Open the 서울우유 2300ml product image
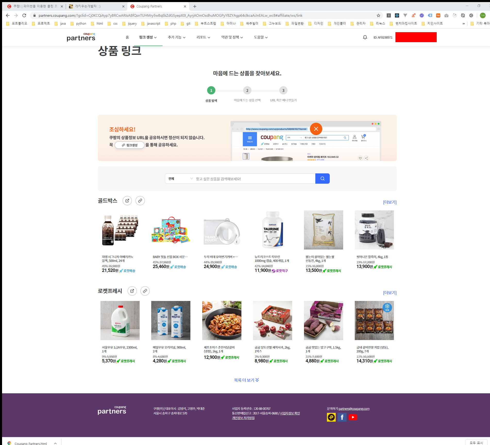This screenshot has height=445, width=490. coord(120,321)
